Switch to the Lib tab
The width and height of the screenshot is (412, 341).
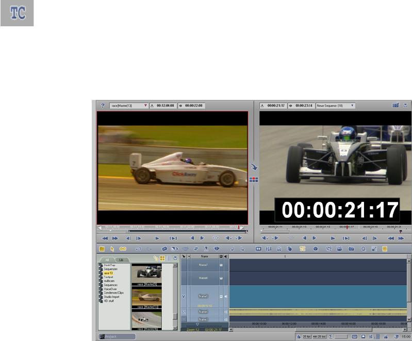point(120,260)
